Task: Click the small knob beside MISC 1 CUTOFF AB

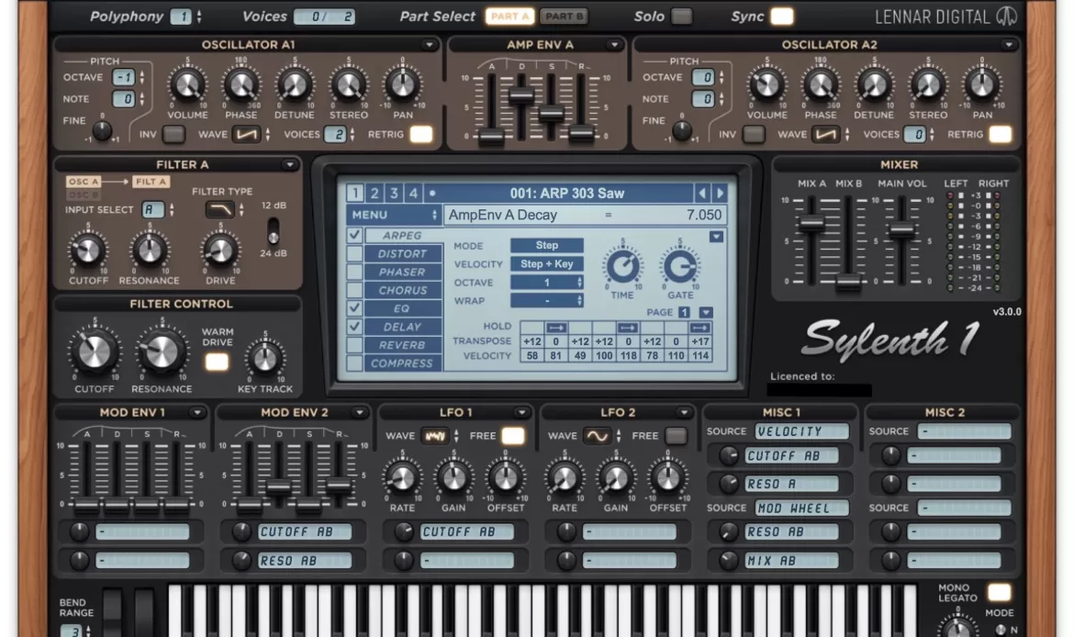Action: (728, 455)
